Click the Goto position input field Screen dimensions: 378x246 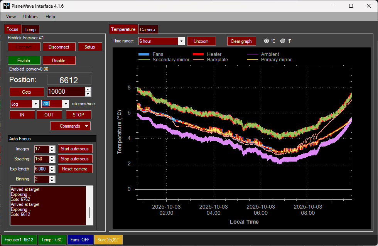click(x=65, y=92)
